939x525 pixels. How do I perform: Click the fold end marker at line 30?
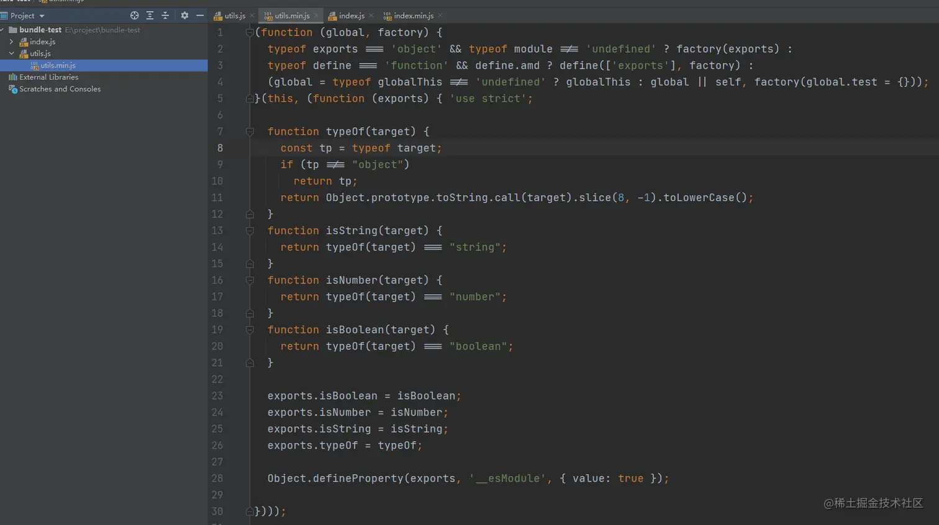[x=250, y=512]
